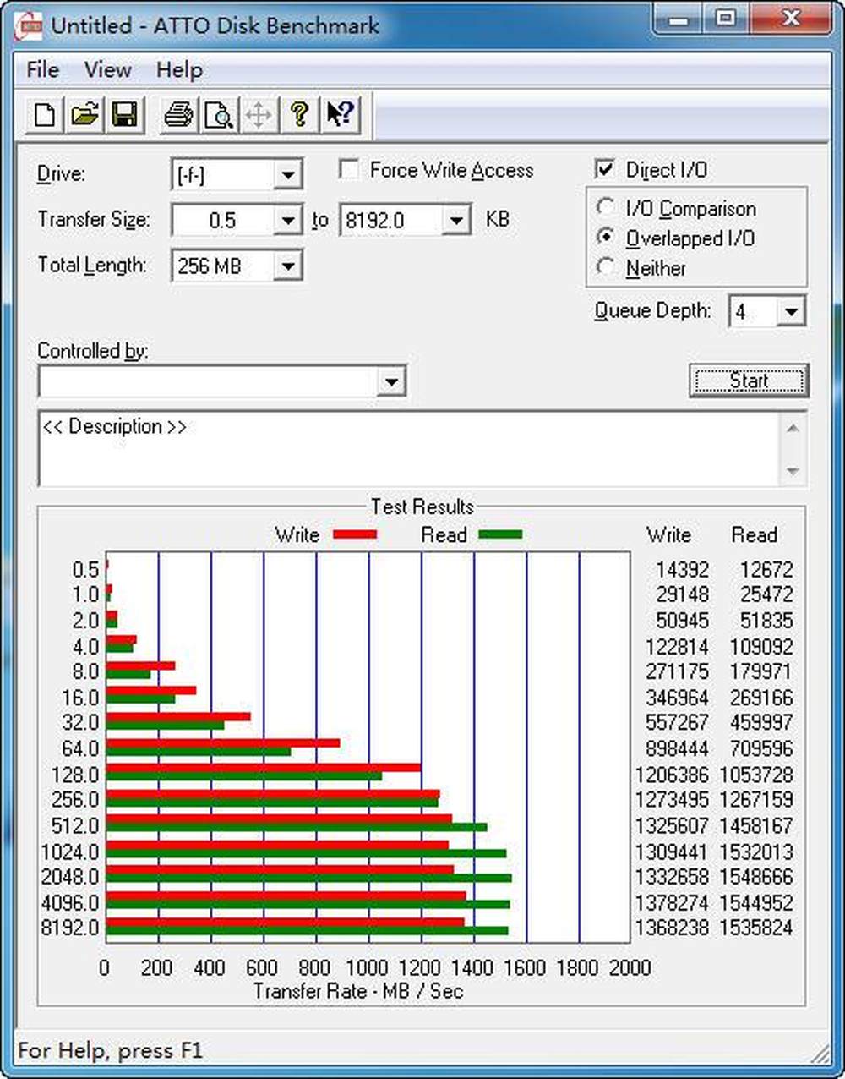Click the ATTO app icon in title bar
This screenshot has height=1079, width=845.
(30, 26)
